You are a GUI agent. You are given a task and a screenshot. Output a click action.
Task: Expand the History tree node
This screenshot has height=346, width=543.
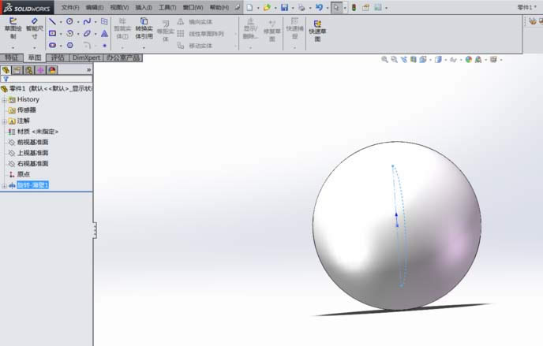(5, 100)
